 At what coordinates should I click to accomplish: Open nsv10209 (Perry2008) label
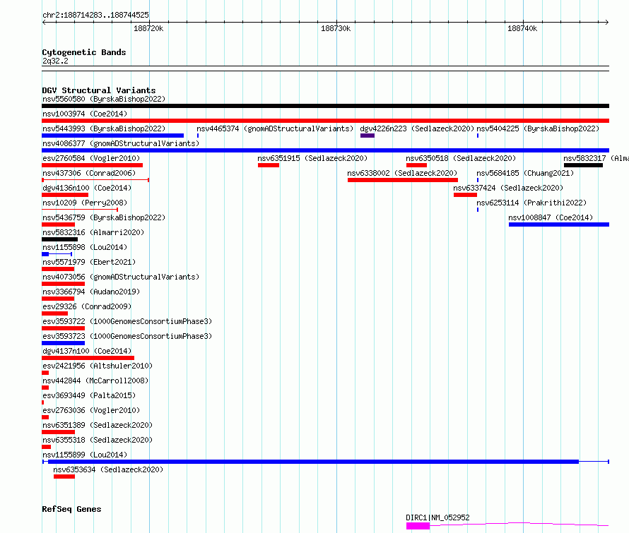pos(85,203)
